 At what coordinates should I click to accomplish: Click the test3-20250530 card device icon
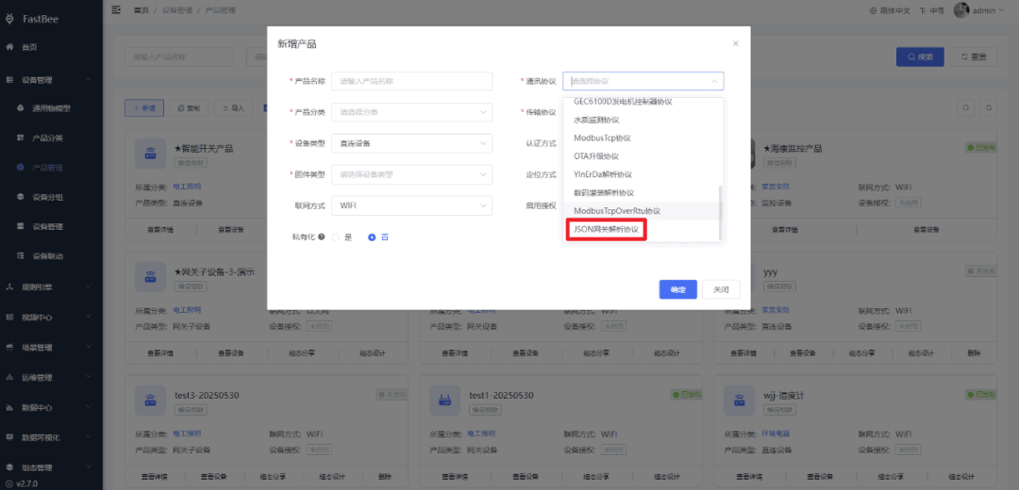(x=151, y=400)
